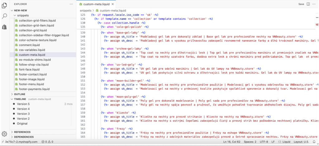Expand the OUTLINE section
The height and width of the screenshot is (146, 319).
[x=20, y=94]
